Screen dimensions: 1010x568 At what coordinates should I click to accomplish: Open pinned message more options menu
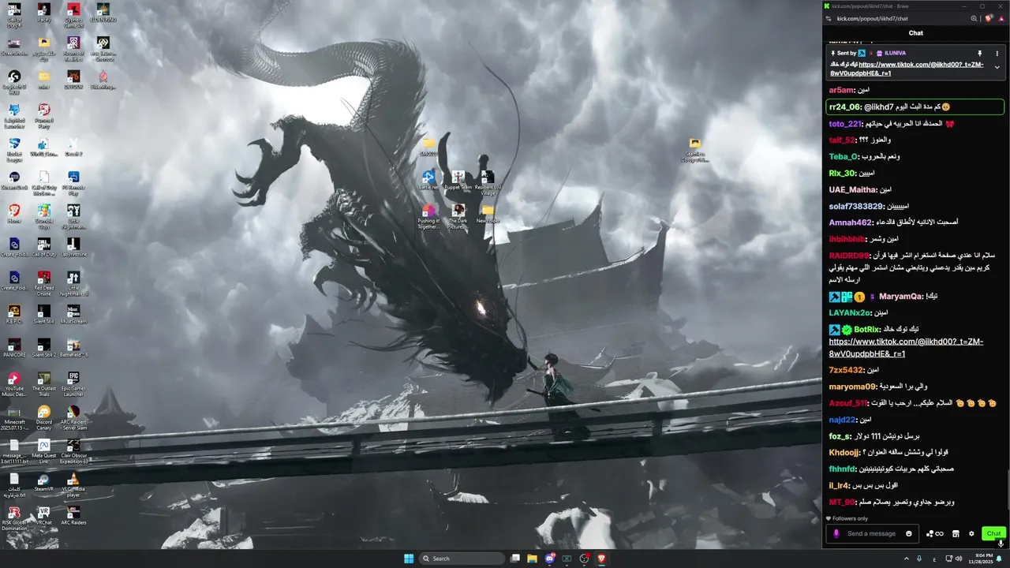[997, 54]
